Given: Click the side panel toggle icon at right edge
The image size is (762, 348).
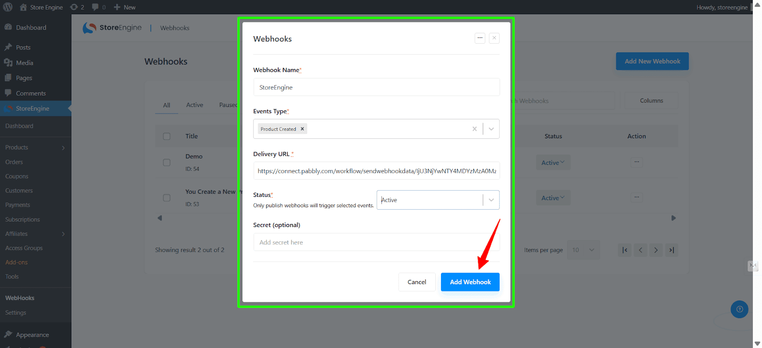Looking at the screenshot, I should point(753,265).
